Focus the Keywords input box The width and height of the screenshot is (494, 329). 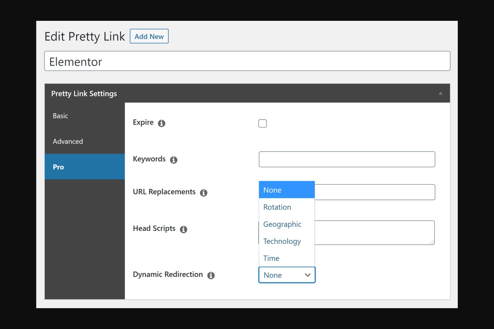347,159
